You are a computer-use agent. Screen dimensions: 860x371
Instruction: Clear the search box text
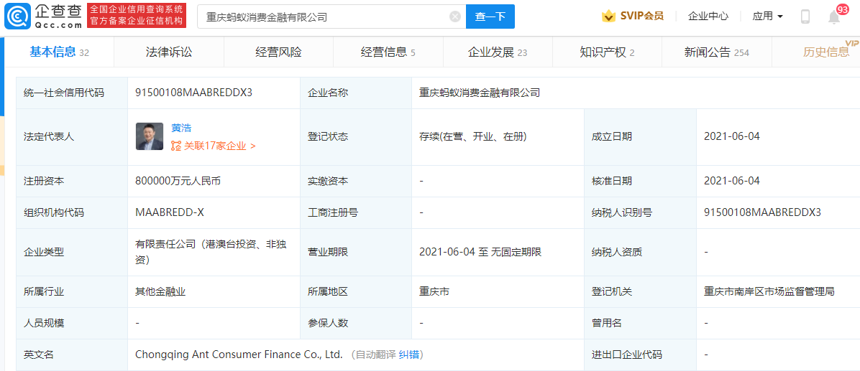pos(454,17)
